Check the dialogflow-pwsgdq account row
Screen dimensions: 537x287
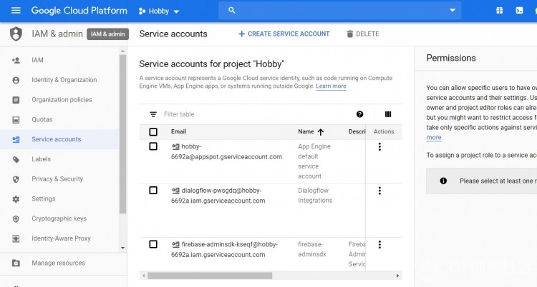[153, 191]
